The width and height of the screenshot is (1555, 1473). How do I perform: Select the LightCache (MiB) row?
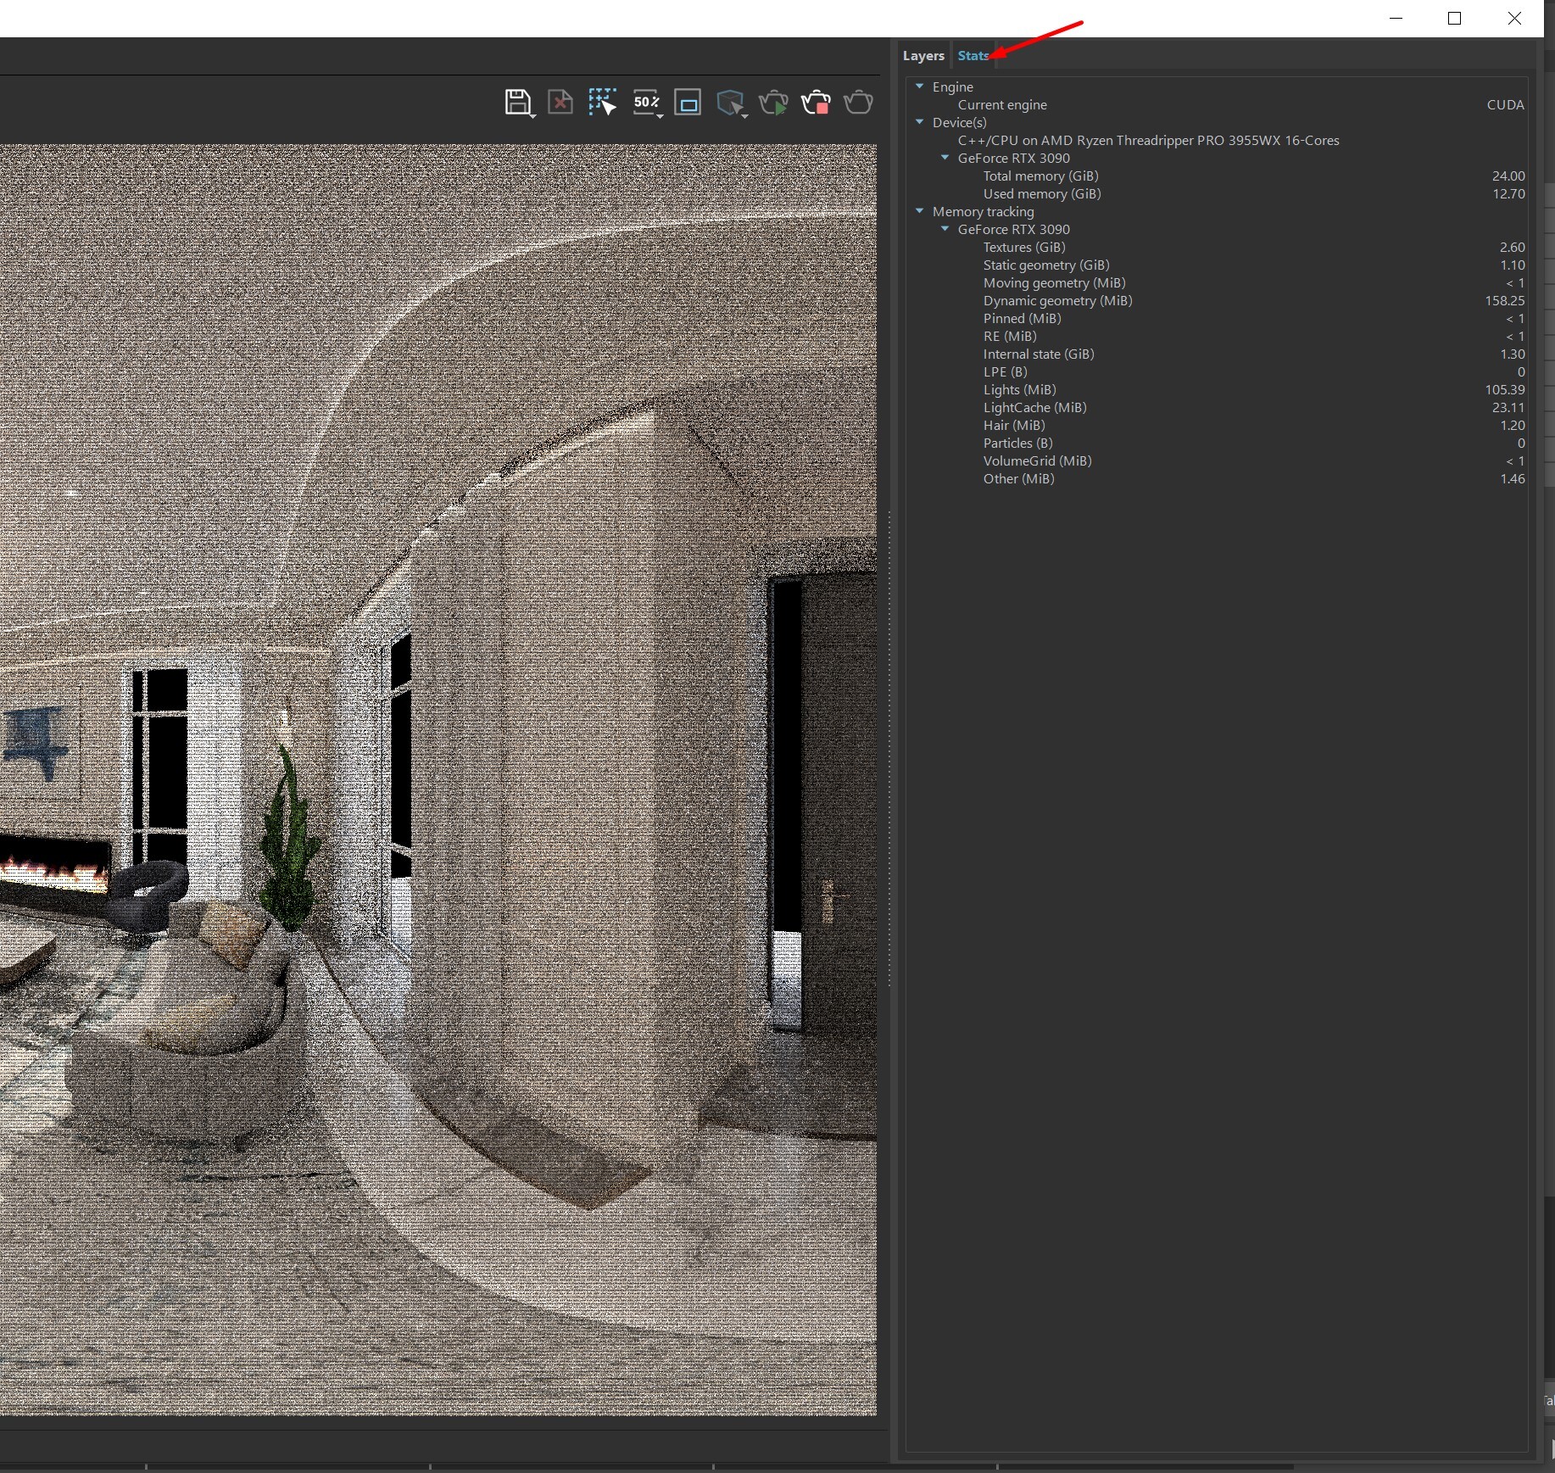(1218, 407)
